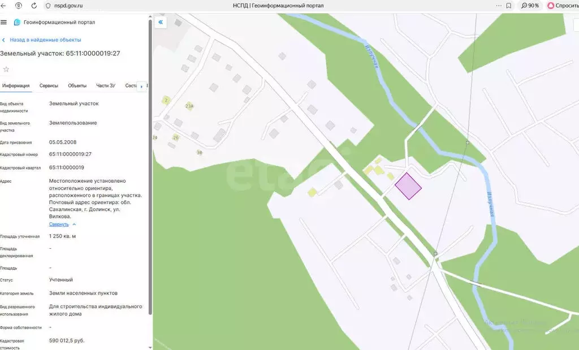Open the hamburger menu in portal header
The height and width of the screenshot is (350, 579).
point(4,23)
